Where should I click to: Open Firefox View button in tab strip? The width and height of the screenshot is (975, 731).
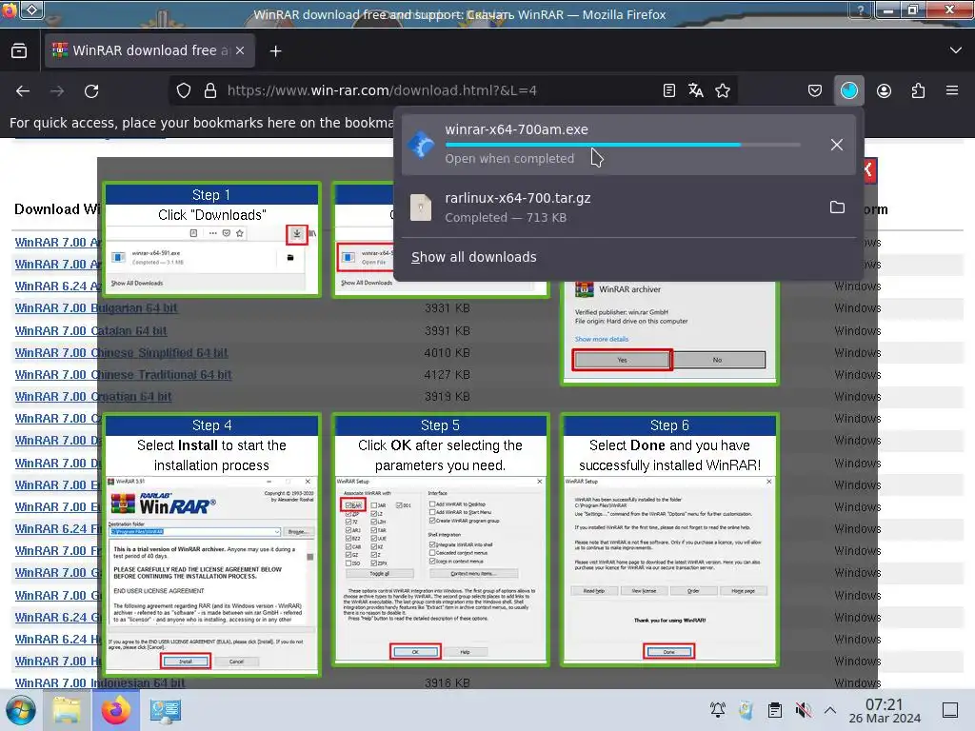(x=19, y=51)
